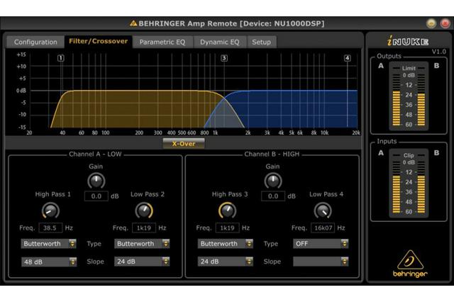
Task: Open the Dynamic EQ tab
Action: [x=219, y=42]
